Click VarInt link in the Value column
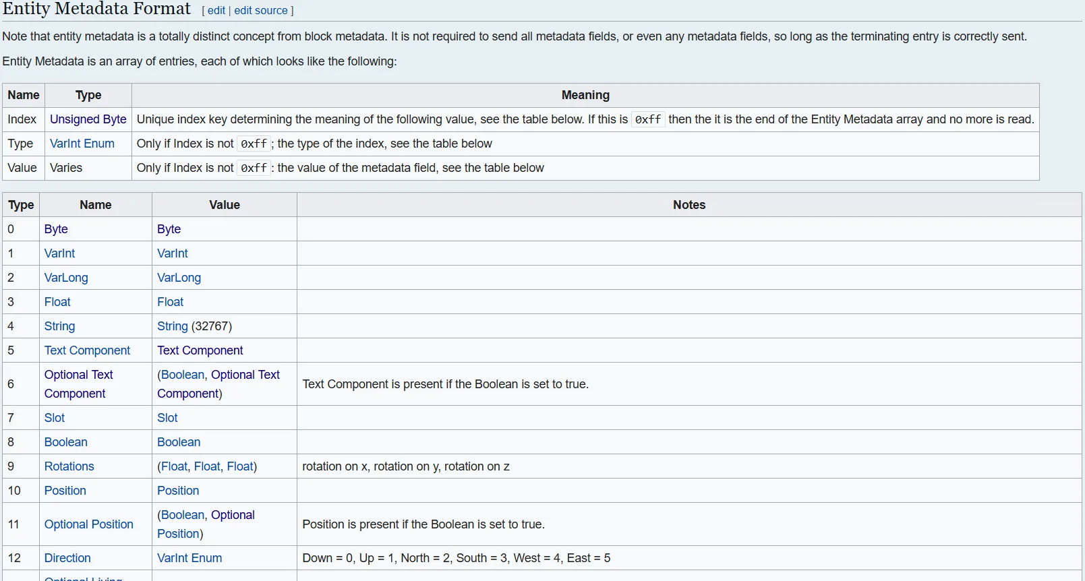 click(x=172, y=253)
